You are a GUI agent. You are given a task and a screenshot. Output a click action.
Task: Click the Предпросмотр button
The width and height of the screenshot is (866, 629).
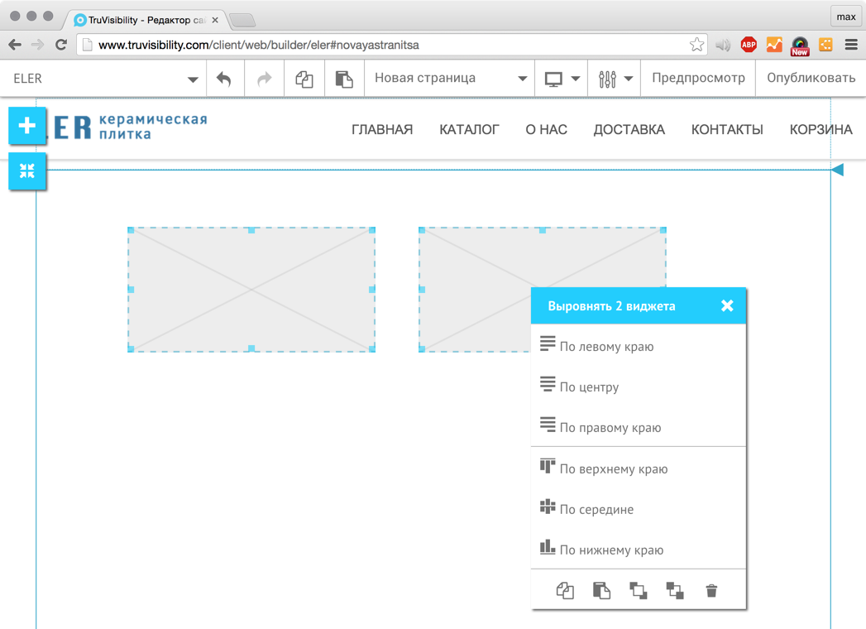click(x=698, y=78)
